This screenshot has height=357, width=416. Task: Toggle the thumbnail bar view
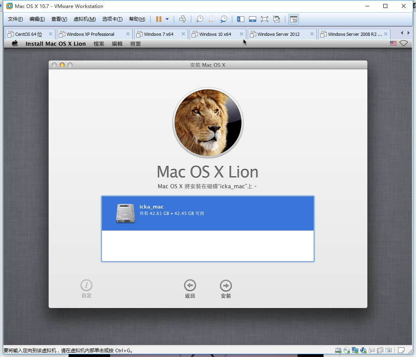click(x=253, y=19)
